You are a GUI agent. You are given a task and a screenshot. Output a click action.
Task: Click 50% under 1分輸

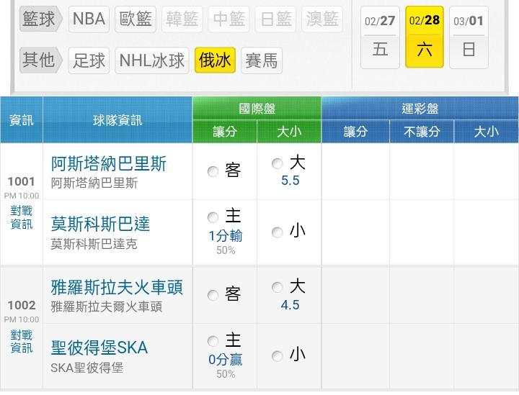tap(226, 250)
